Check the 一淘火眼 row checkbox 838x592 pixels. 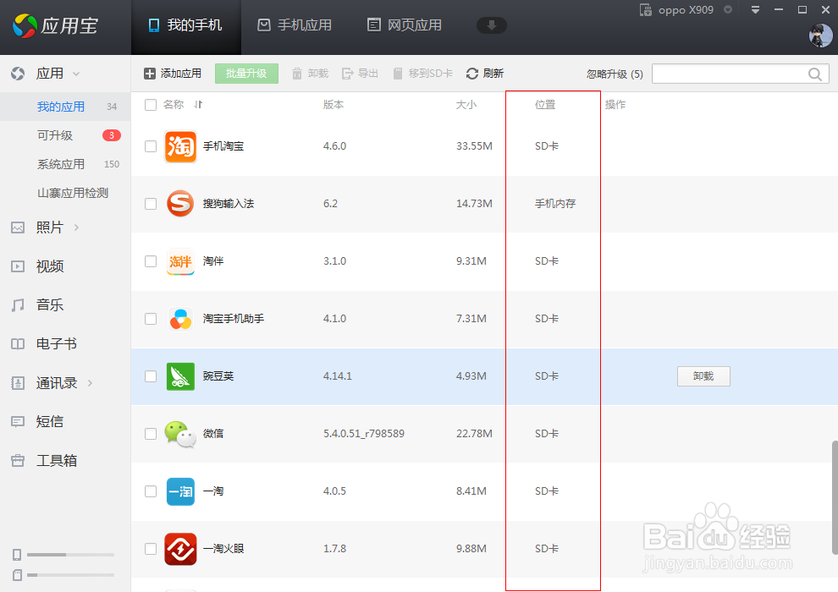point(151,549)
